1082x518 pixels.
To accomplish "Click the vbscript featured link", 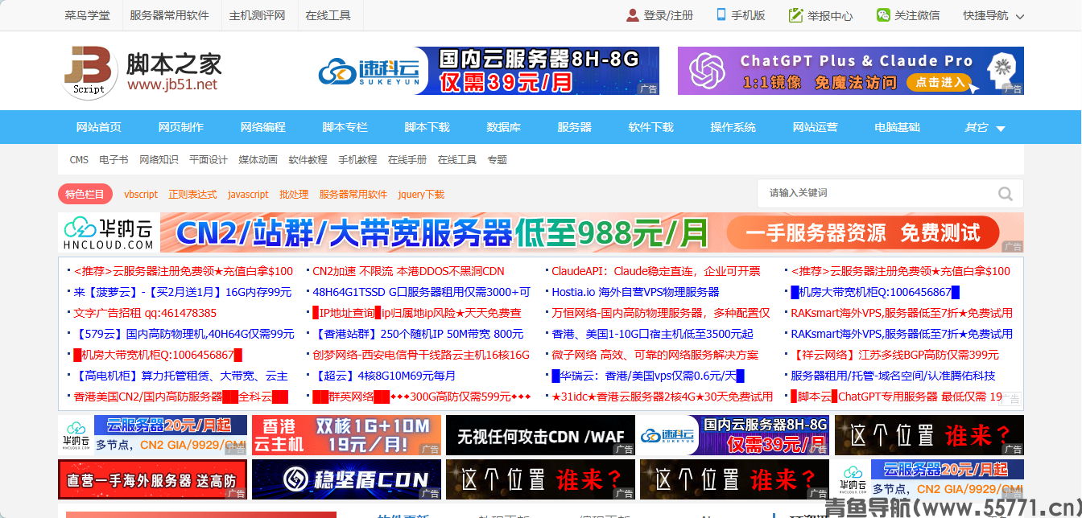I will click(141, 195).
